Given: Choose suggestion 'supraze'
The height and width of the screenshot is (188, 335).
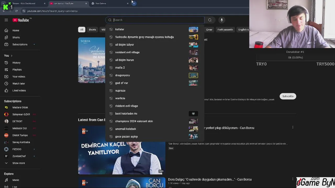Looking at the screenshot, I should click(154, 91).
